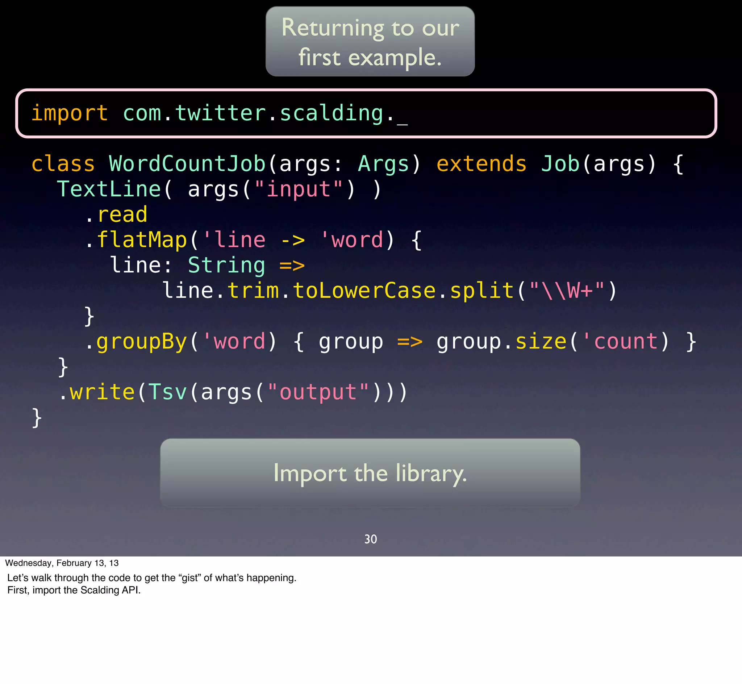Click the "output" string literal
Image resolution: width=742 pixels, height=684 pixels.
pyautogui.click(x=318, y=392)
